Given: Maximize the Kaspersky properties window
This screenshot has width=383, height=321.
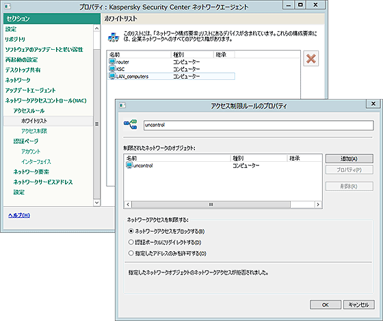Looking at the screenshot, I should pyautogui.click(x=300, y=5).
